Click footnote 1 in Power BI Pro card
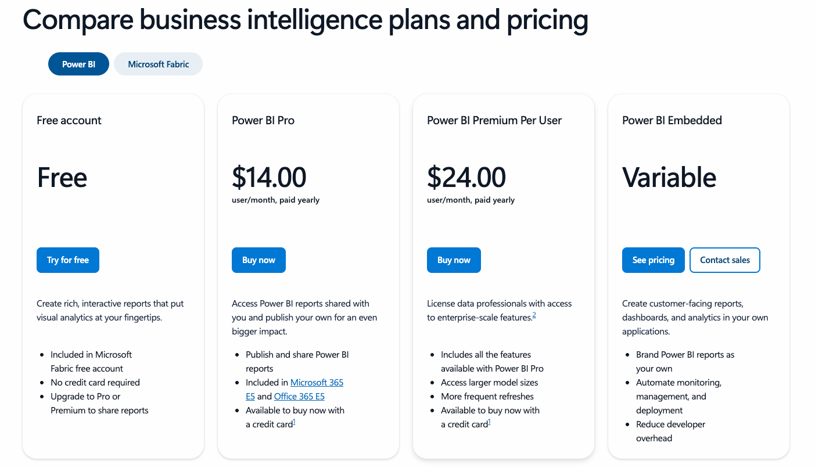The image size is (815, 468). click(294, 423)
